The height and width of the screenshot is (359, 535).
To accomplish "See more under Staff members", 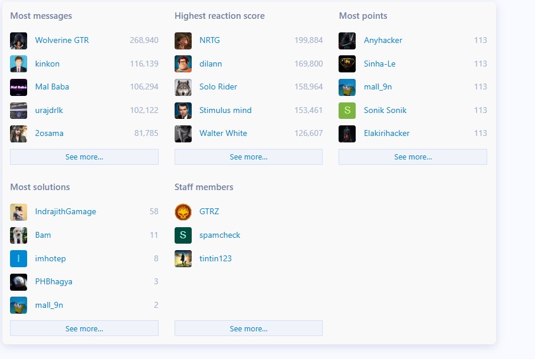I will click(248, 328).
